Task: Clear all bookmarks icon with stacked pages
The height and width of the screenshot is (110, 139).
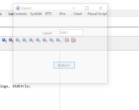Action: tap(73, 40)
